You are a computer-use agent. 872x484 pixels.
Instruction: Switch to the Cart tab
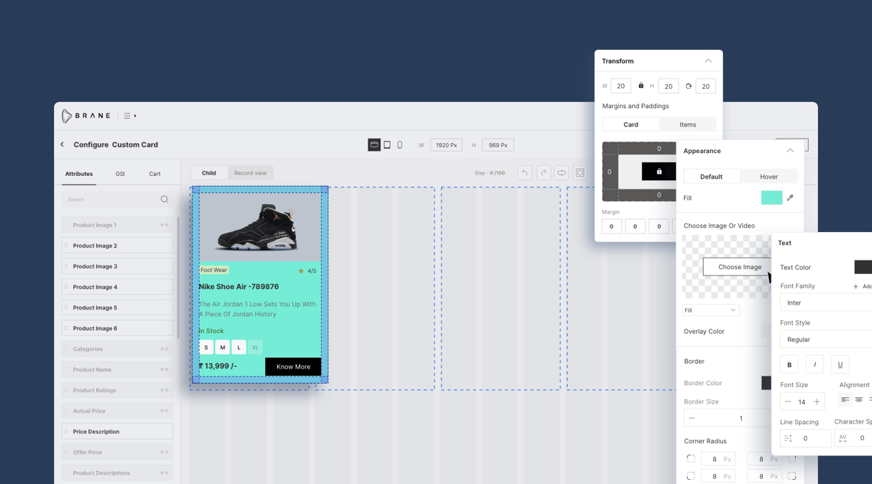coord(155,174)
